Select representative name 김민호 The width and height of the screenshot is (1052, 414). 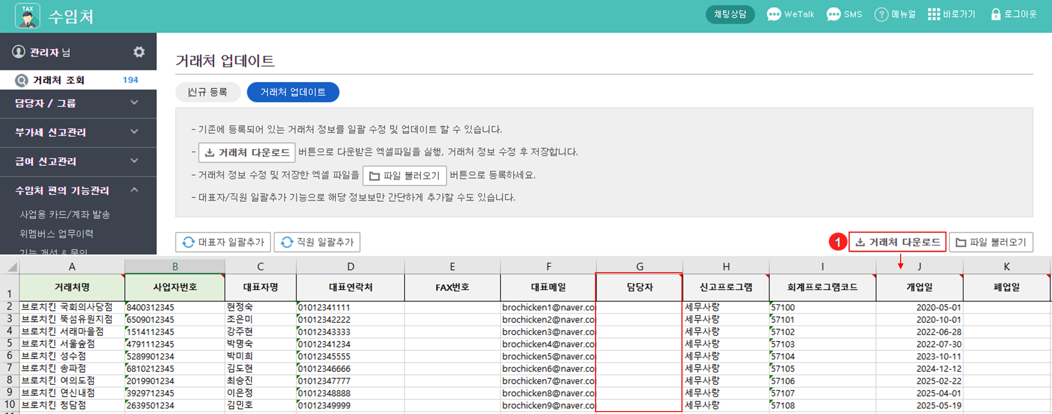click(260, 405)
